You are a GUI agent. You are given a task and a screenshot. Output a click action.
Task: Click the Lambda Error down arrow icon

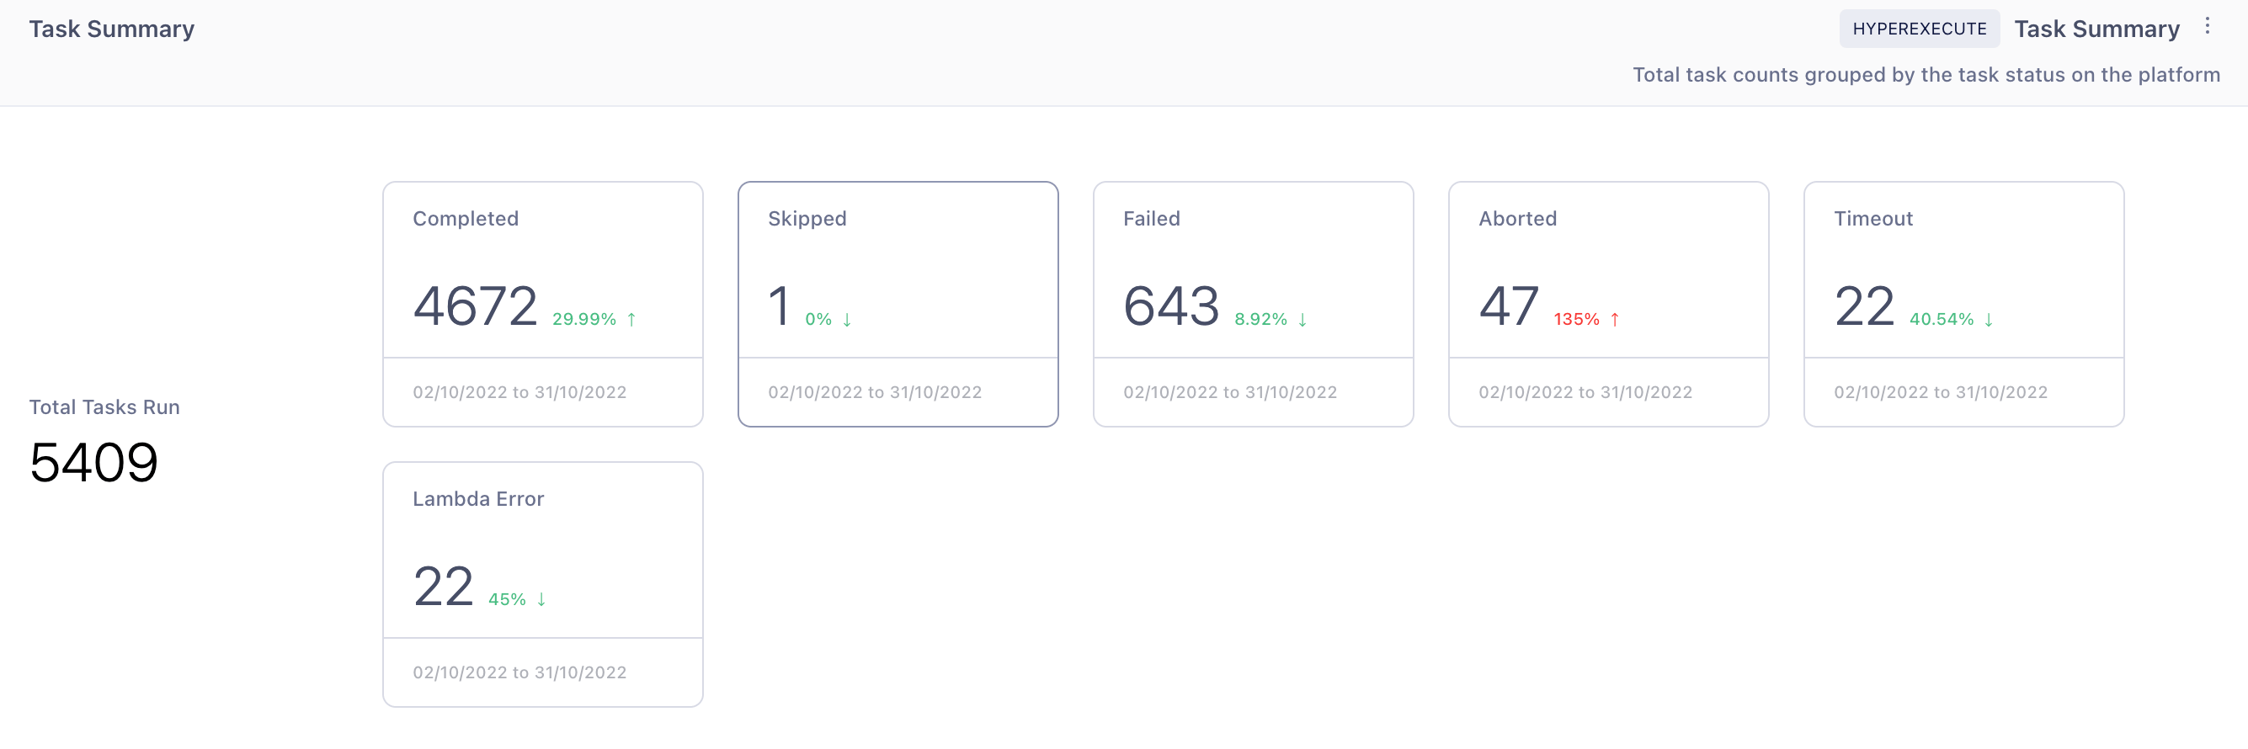[541, 599]
